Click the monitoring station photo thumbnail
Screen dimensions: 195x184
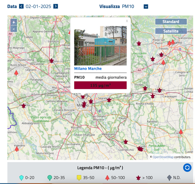coord(100,46)
